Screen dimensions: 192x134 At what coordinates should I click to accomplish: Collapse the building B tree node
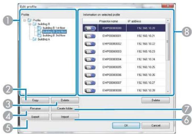coord(30,24)
